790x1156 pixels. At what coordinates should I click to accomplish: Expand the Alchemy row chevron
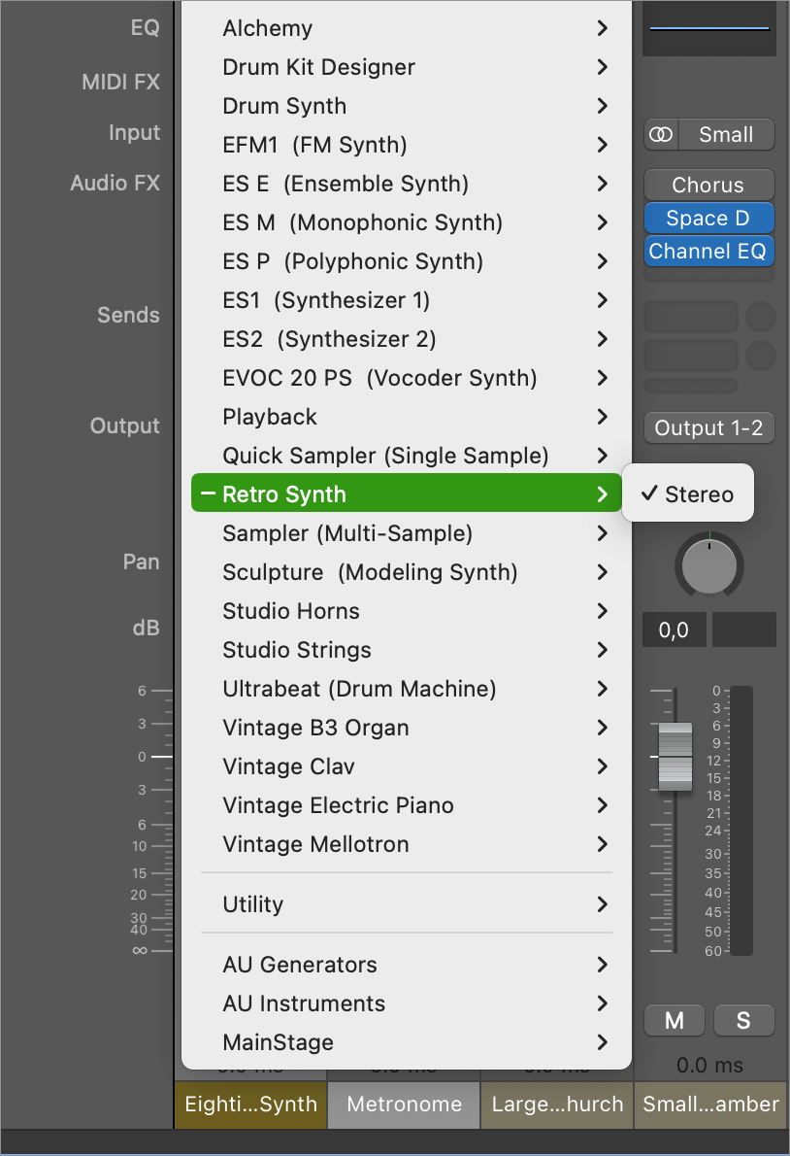(x=603, y=28)
